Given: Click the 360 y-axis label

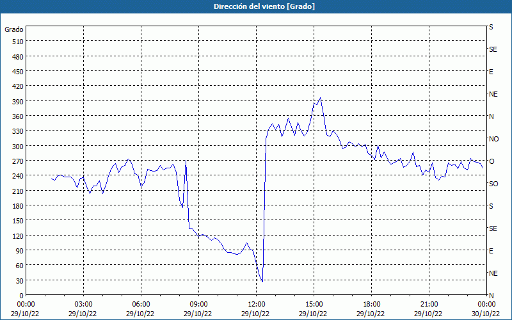Looking at the screenshot, I should (x=18, y=116).
